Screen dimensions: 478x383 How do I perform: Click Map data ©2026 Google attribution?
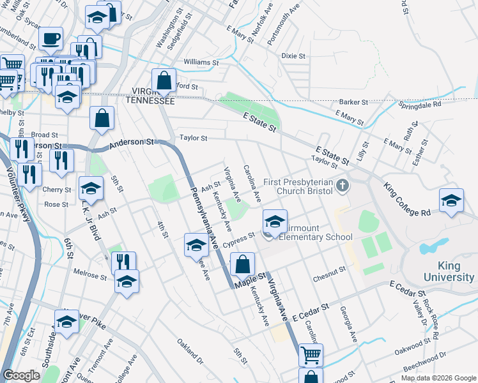[x=438, y=378]
